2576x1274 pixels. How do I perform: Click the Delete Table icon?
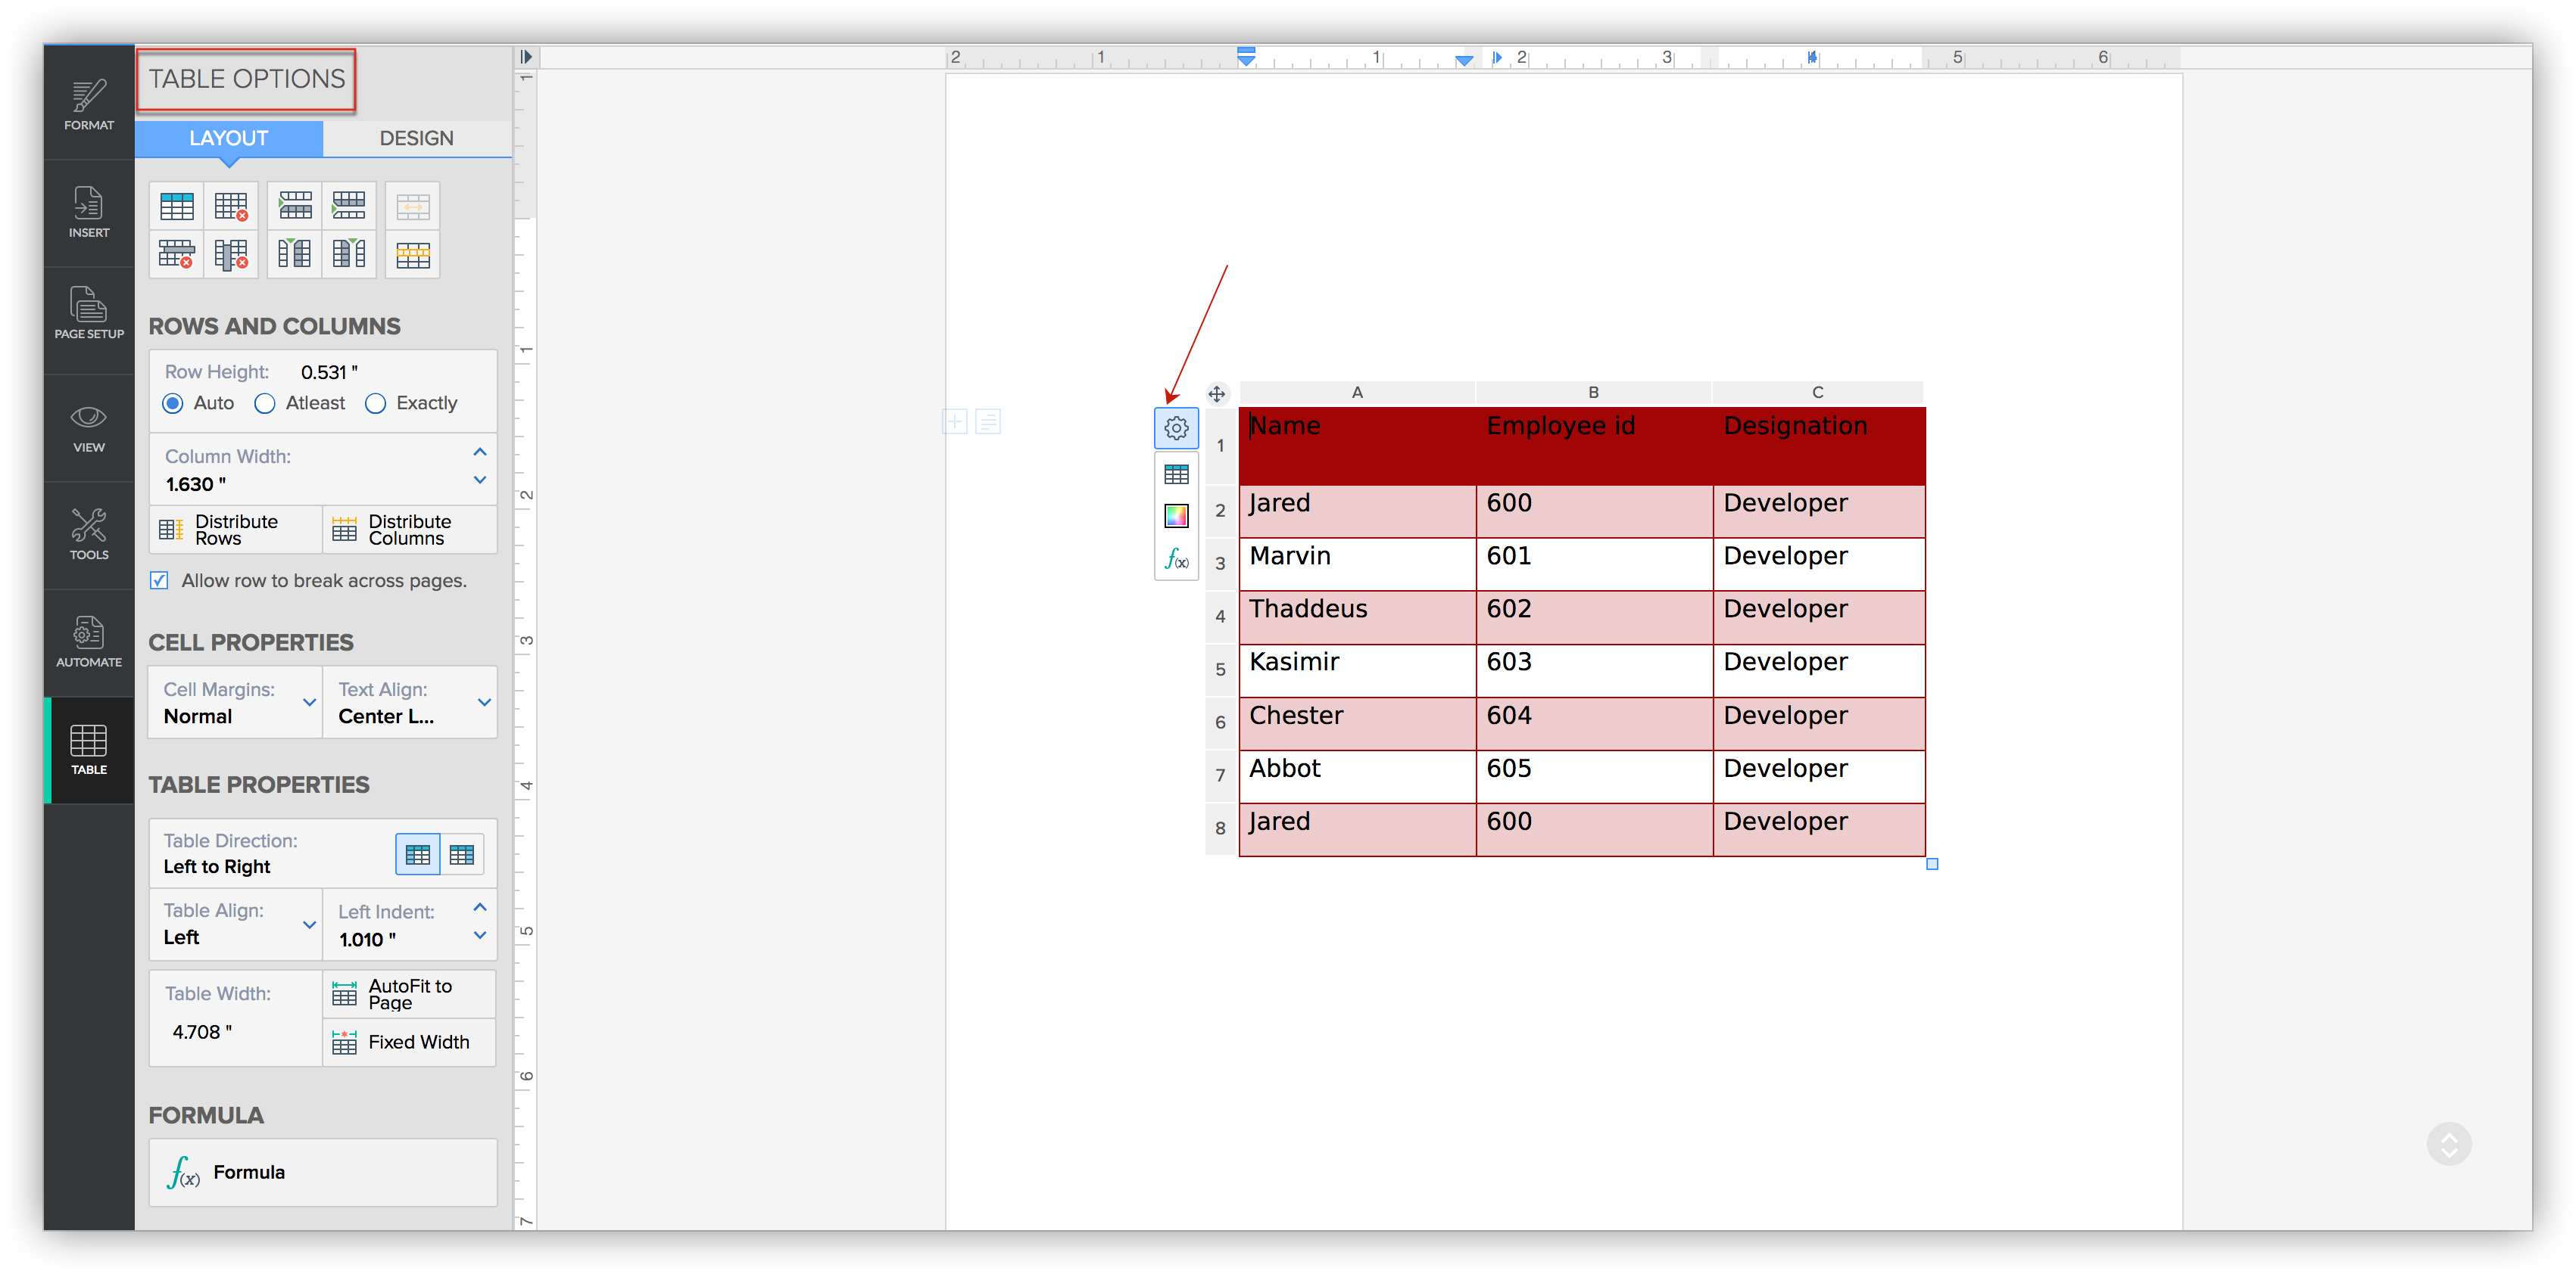pyautogui.click(x=231, y=207)
